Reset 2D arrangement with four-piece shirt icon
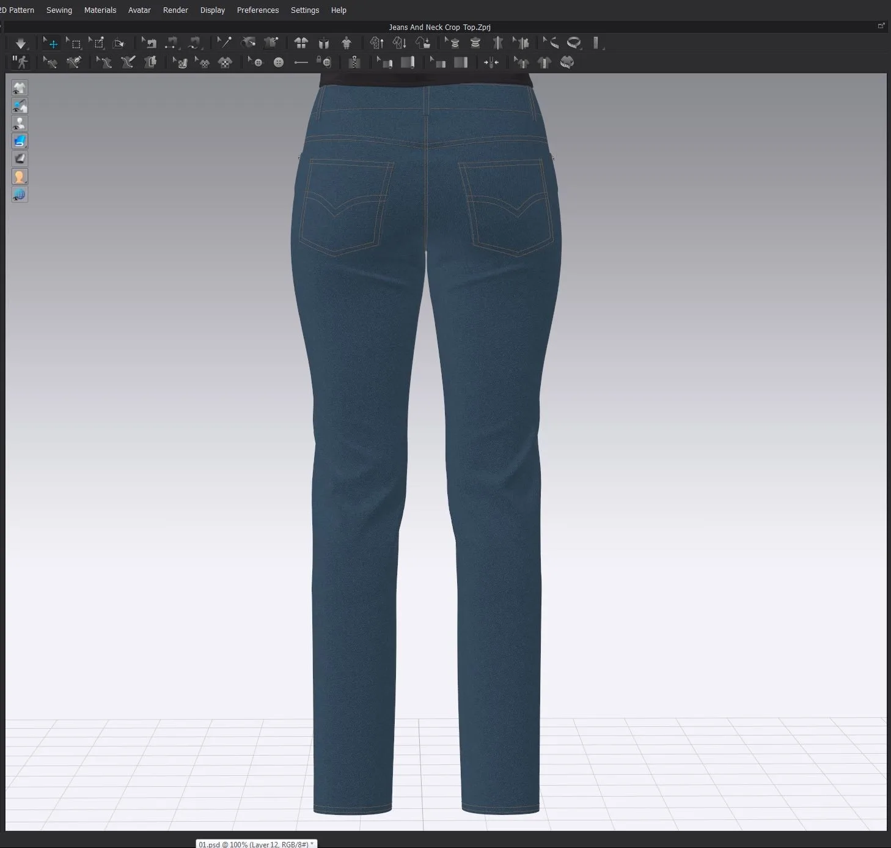 [301, 43]
